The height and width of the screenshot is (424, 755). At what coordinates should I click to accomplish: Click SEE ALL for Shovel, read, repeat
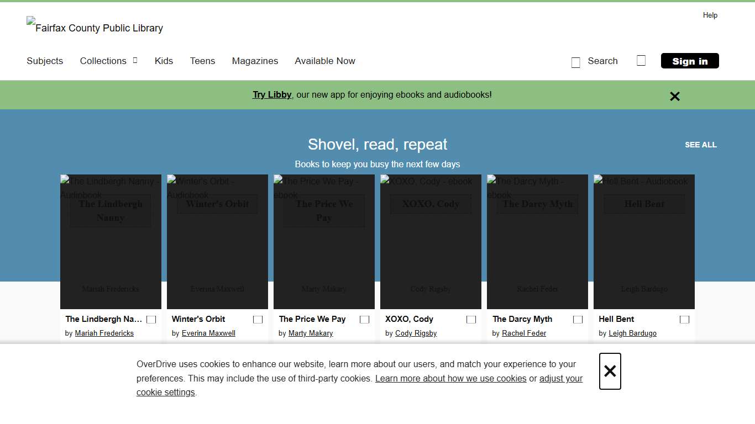click(x=700, y=145)
